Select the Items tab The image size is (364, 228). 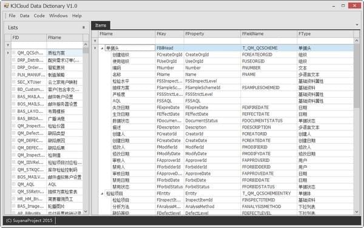pos(101,25)
